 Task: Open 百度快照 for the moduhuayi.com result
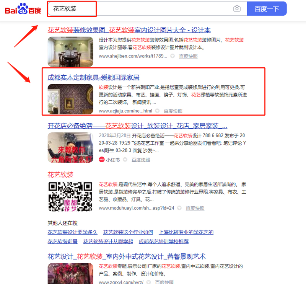coord(195,208)
